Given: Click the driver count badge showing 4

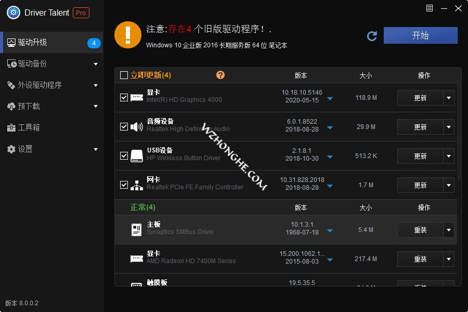Looking at the screenshot, I should pyautogui.click(x=94, y=43).
